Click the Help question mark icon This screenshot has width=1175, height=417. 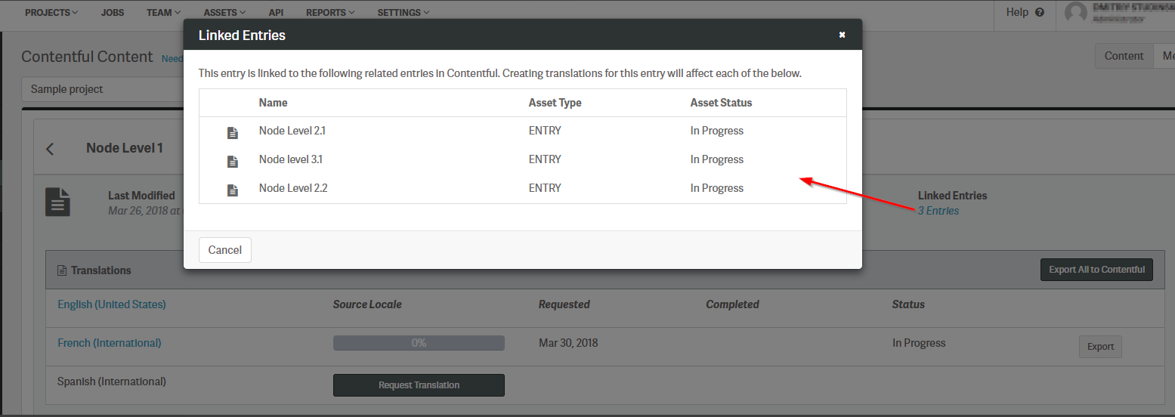pos(1040,12)
